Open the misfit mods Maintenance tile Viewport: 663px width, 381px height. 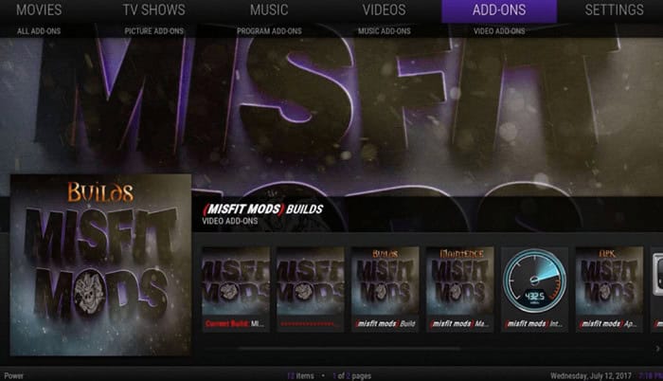coord(459,289)
